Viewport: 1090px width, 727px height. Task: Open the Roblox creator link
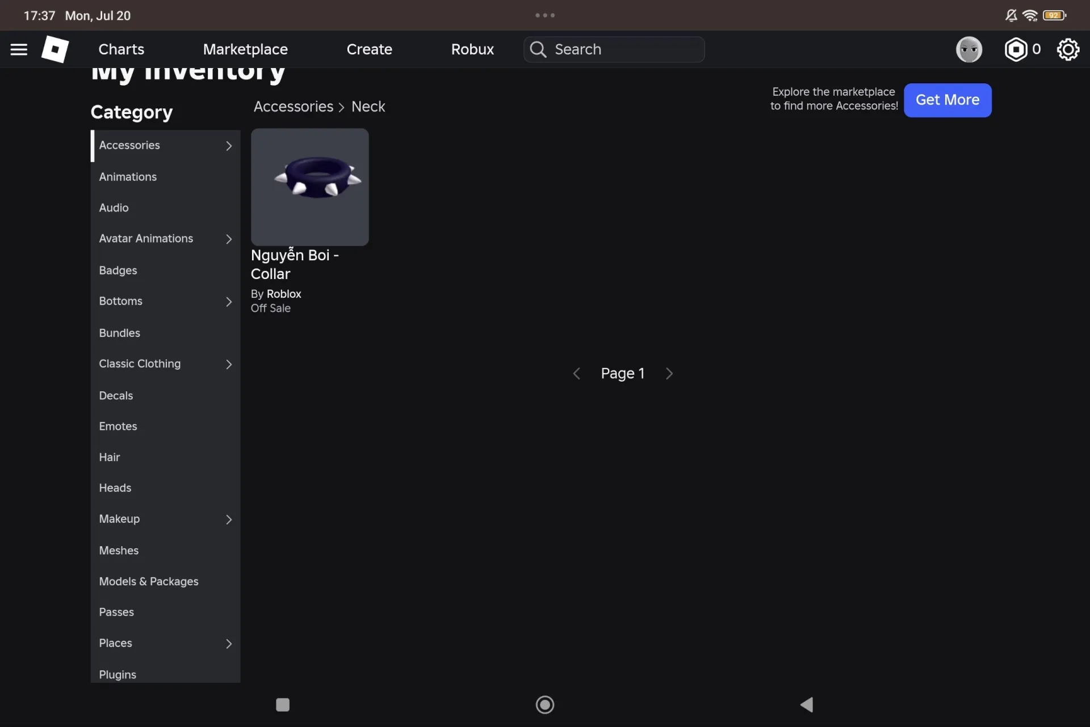click(284, 294)
